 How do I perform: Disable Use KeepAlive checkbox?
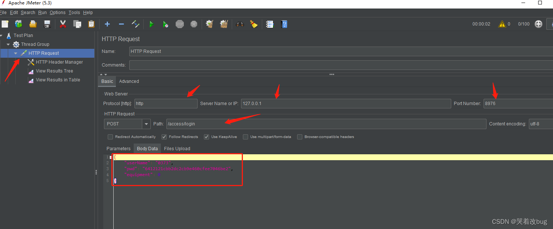206,137
